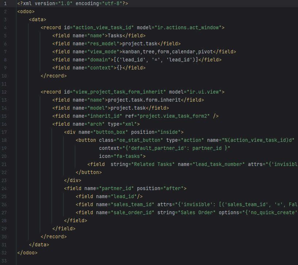Click the closing </data> tag

[x=39, y=245]
